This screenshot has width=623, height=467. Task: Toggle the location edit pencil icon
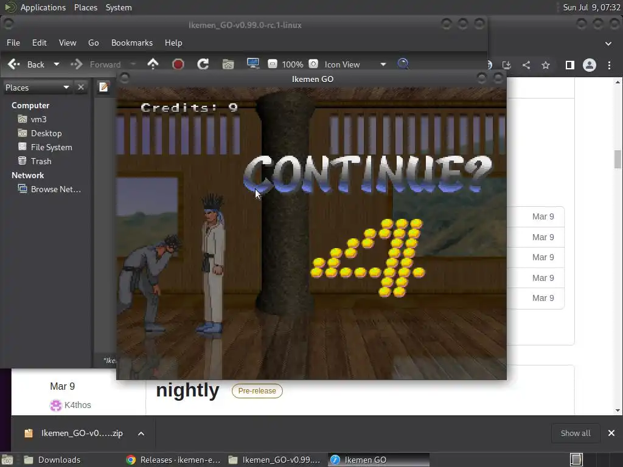[103, 87]
